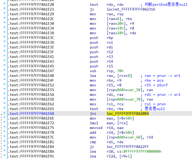
Task: Open jump target loc_FFFFF97FFF0A22FF
Action: 128,147
